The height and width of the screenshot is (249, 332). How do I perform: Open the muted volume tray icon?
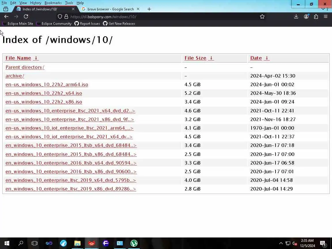(x=295, y=243)
